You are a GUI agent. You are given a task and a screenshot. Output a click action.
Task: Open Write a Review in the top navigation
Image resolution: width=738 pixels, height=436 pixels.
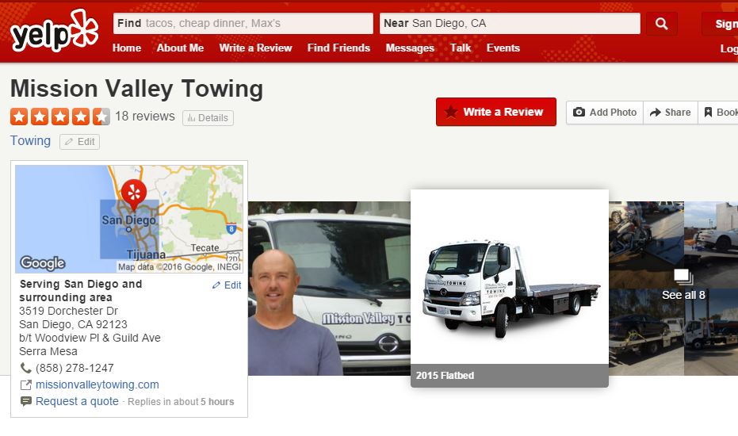tap(255, 48)
